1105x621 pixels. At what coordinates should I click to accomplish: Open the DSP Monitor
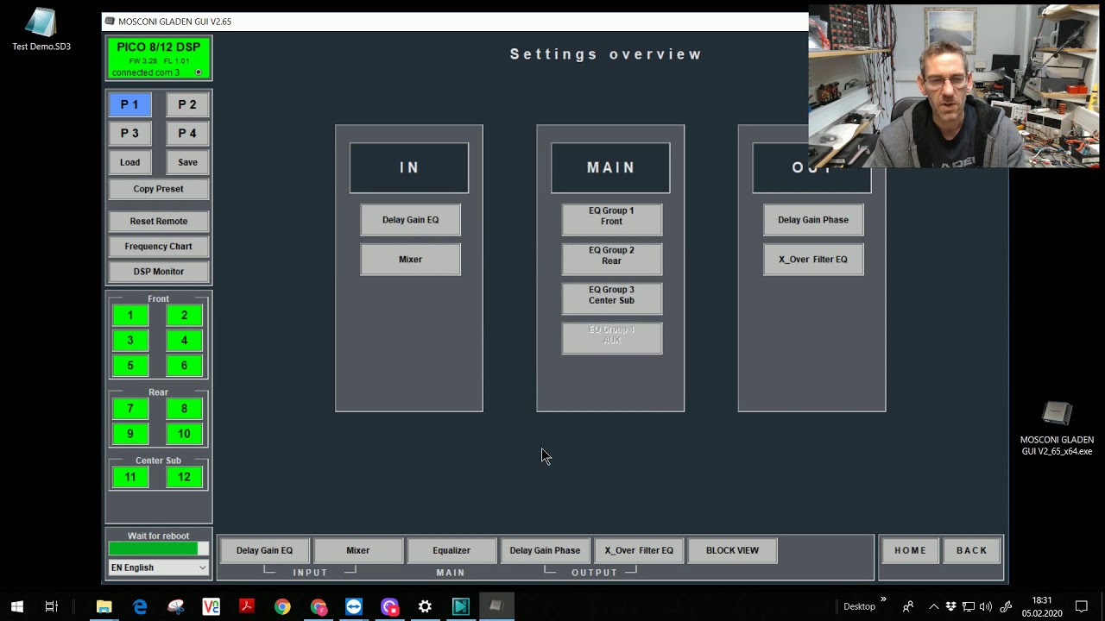point(158,271)
